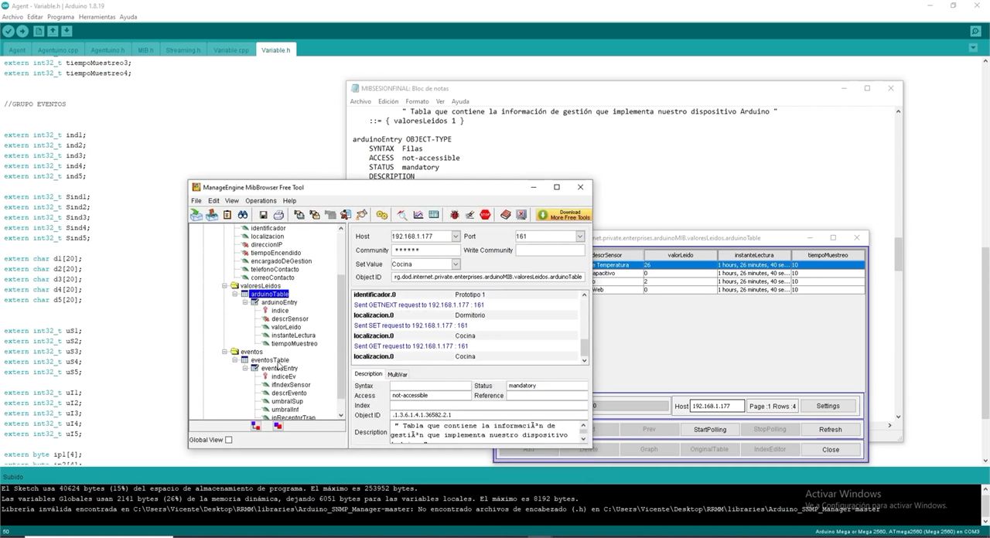Click the Arduino Upload arrow button
990x538 pixels.
(22, 31)
